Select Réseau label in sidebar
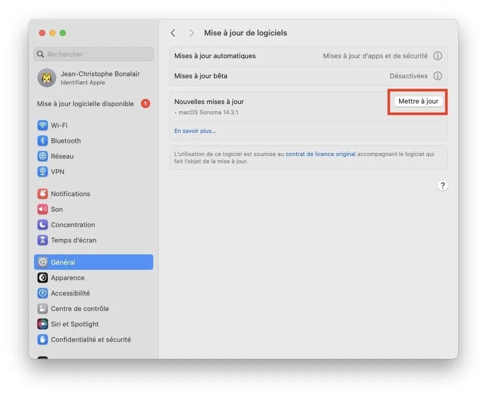 [62, 156]
